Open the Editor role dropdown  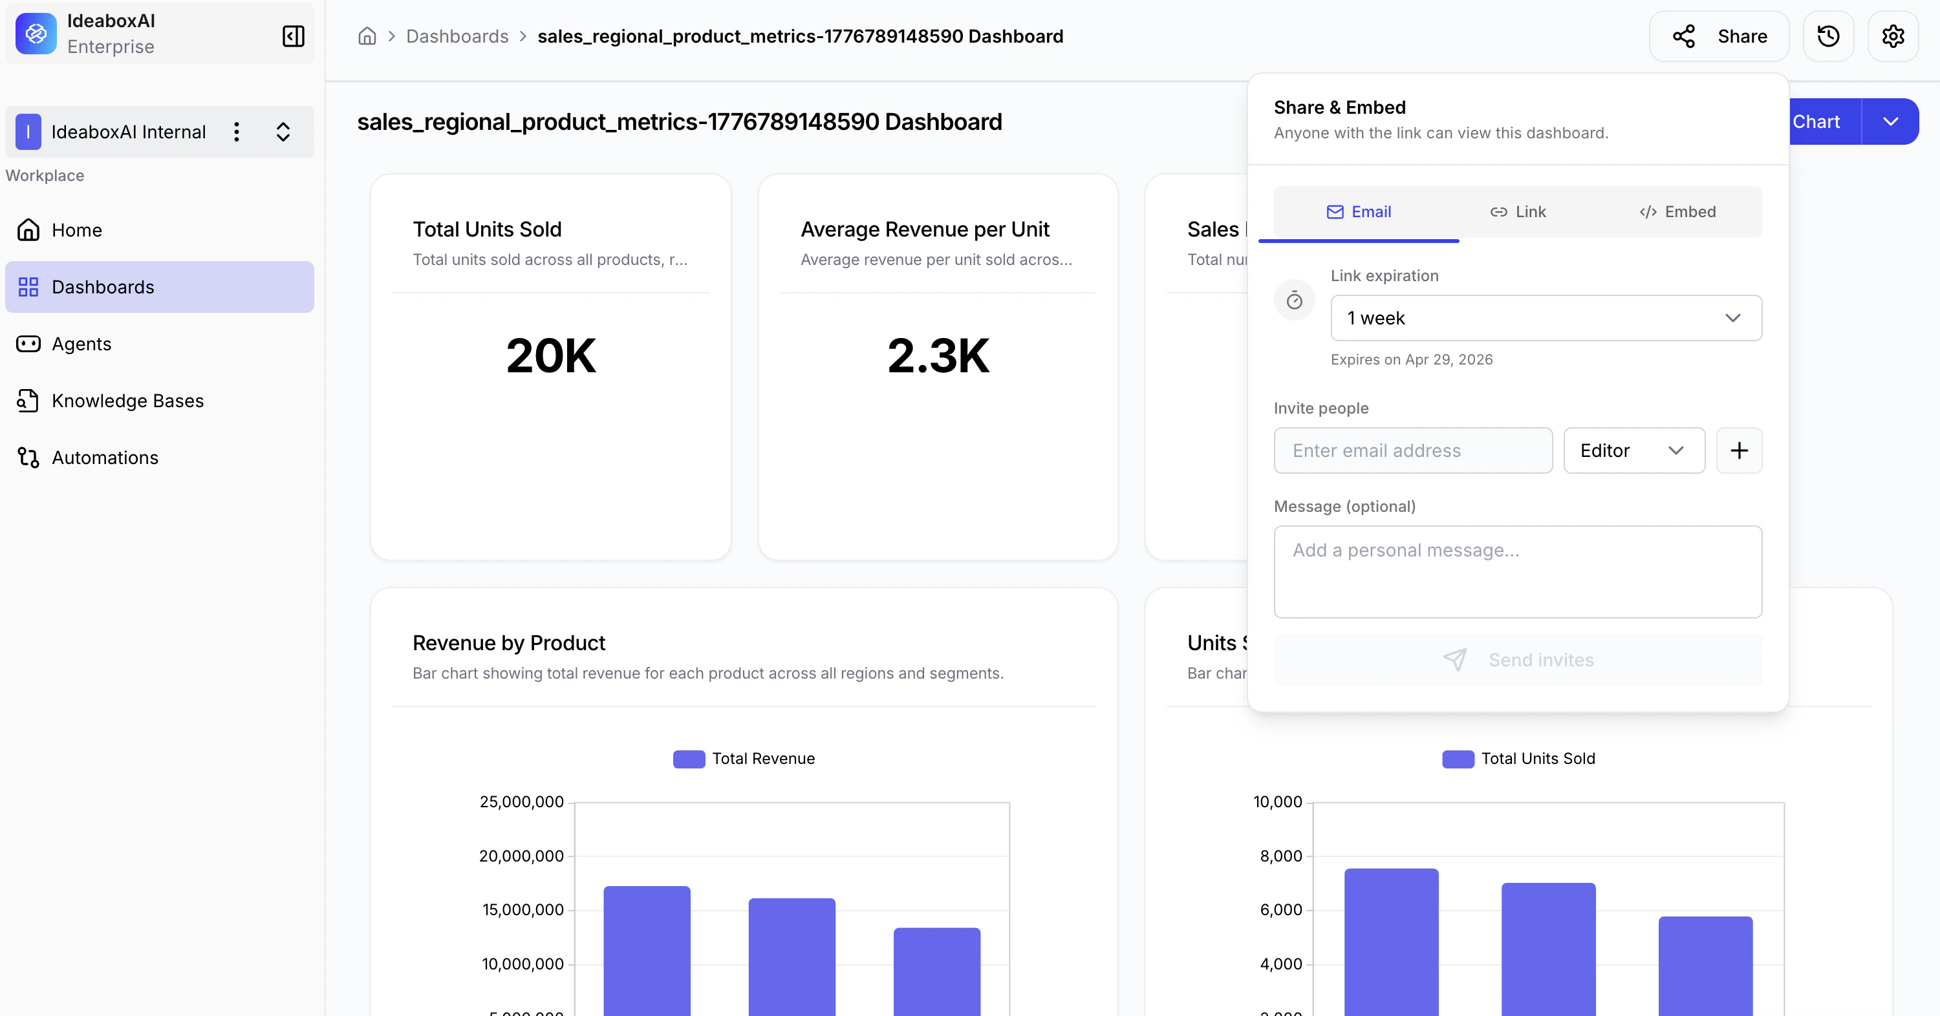tap(1634, 451)
